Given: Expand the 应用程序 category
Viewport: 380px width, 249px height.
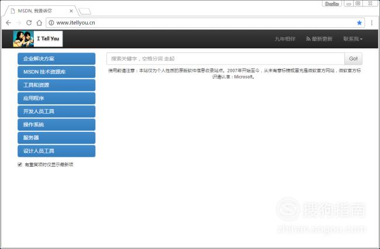Looking at the screenshot, I should 57,98.
